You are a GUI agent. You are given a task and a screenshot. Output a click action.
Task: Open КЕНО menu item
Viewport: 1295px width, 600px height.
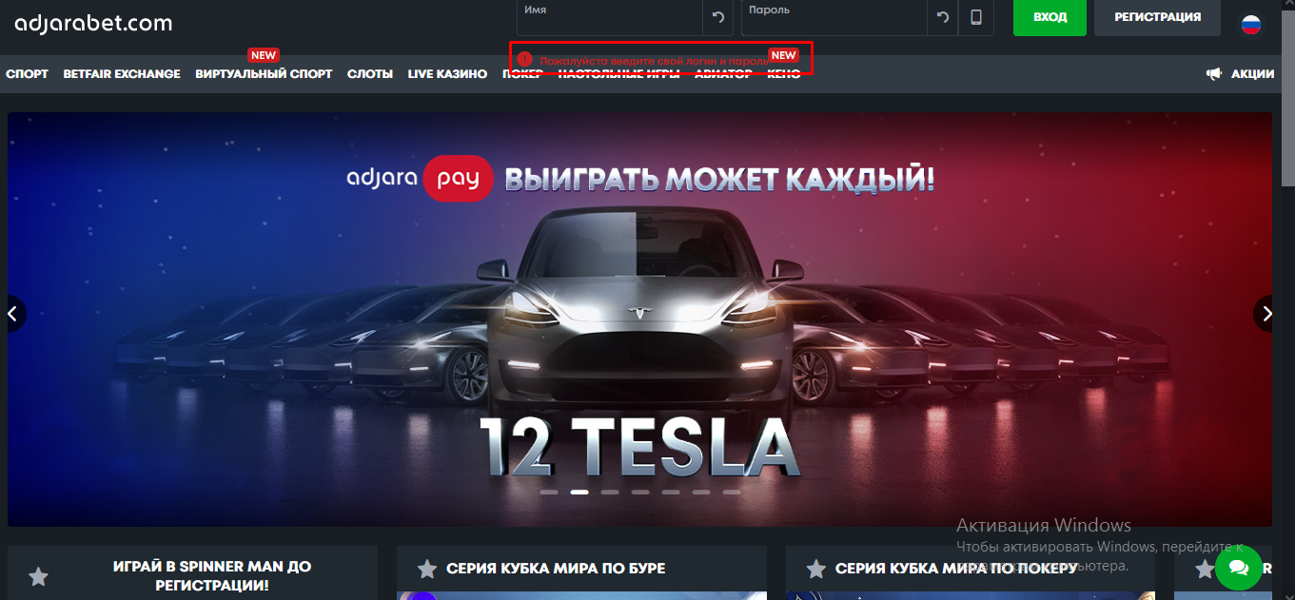point(783,74)
